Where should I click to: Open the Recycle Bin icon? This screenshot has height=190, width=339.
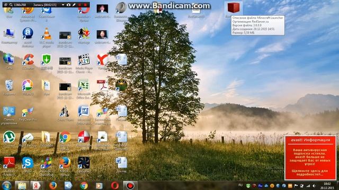(10, 85)
